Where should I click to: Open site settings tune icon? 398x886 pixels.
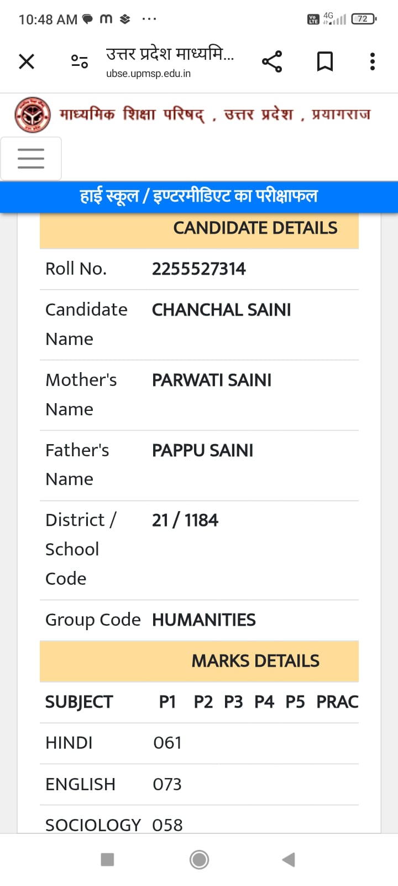80,61
